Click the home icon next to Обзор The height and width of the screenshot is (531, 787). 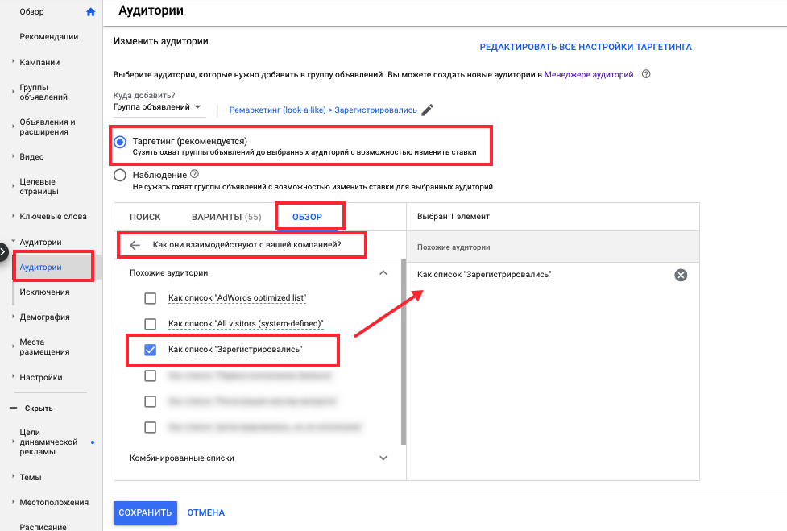point(90,12)
